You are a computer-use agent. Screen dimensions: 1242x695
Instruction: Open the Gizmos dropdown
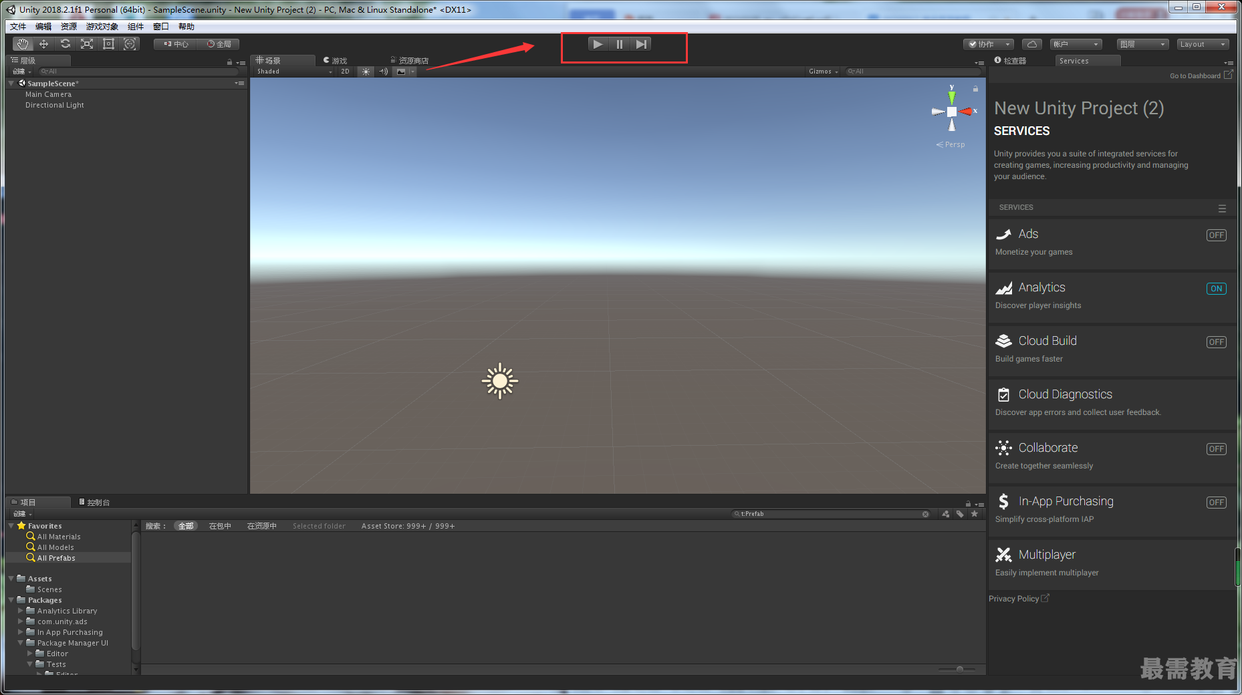(823, 72)
